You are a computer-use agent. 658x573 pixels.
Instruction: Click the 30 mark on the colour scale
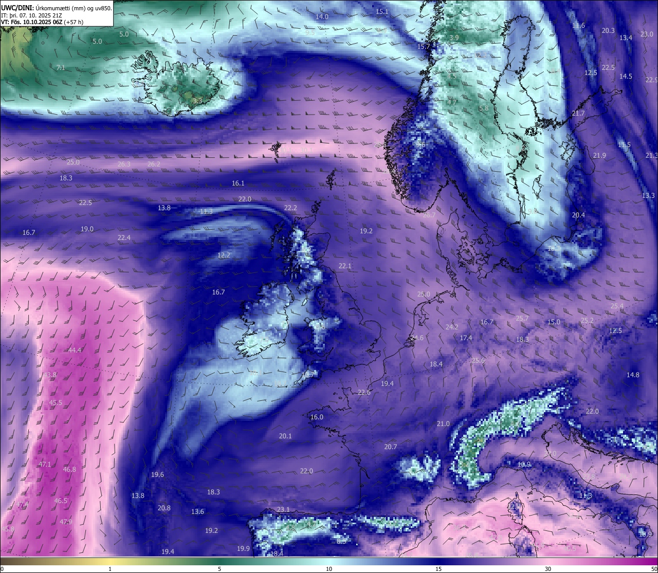pos(548,569)
